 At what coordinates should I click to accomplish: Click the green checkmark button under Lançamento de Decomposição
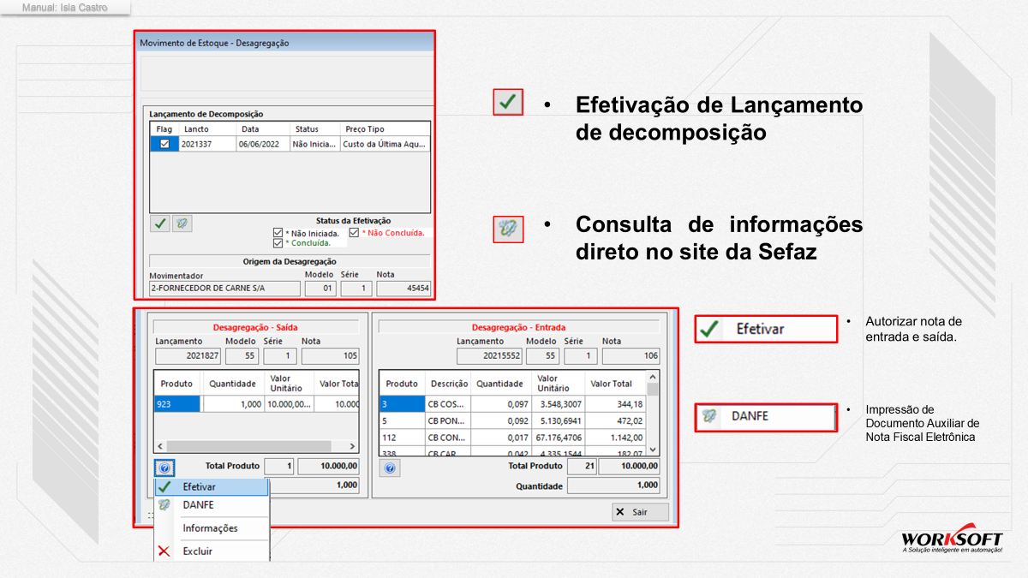tap(160, 223)
